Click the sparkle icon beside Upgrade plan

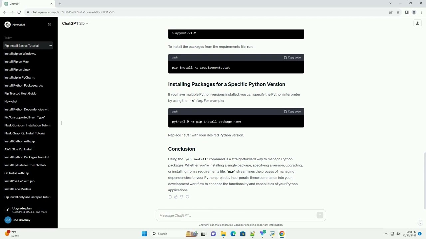7,210
